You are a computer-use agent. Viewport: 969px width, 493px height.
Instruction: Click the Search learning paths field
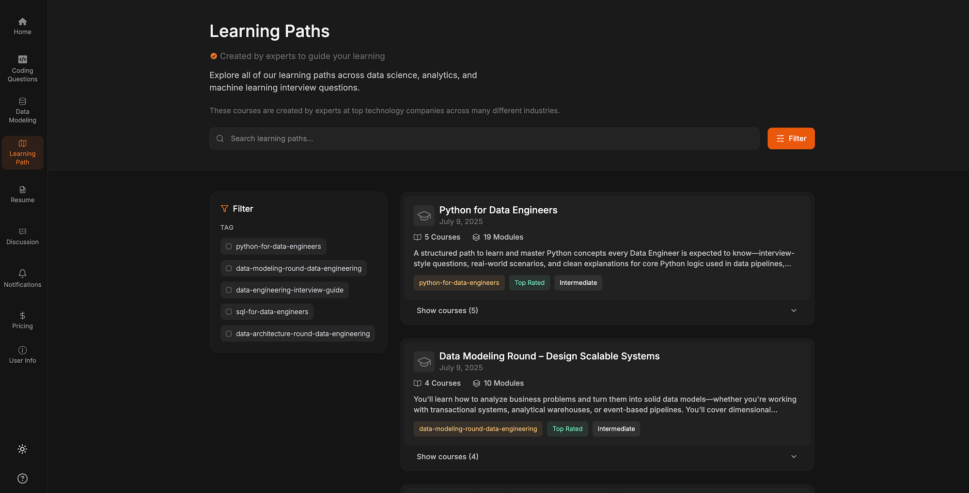484,139
